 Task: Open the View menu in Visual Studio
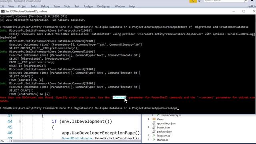[x=11, y=6]
